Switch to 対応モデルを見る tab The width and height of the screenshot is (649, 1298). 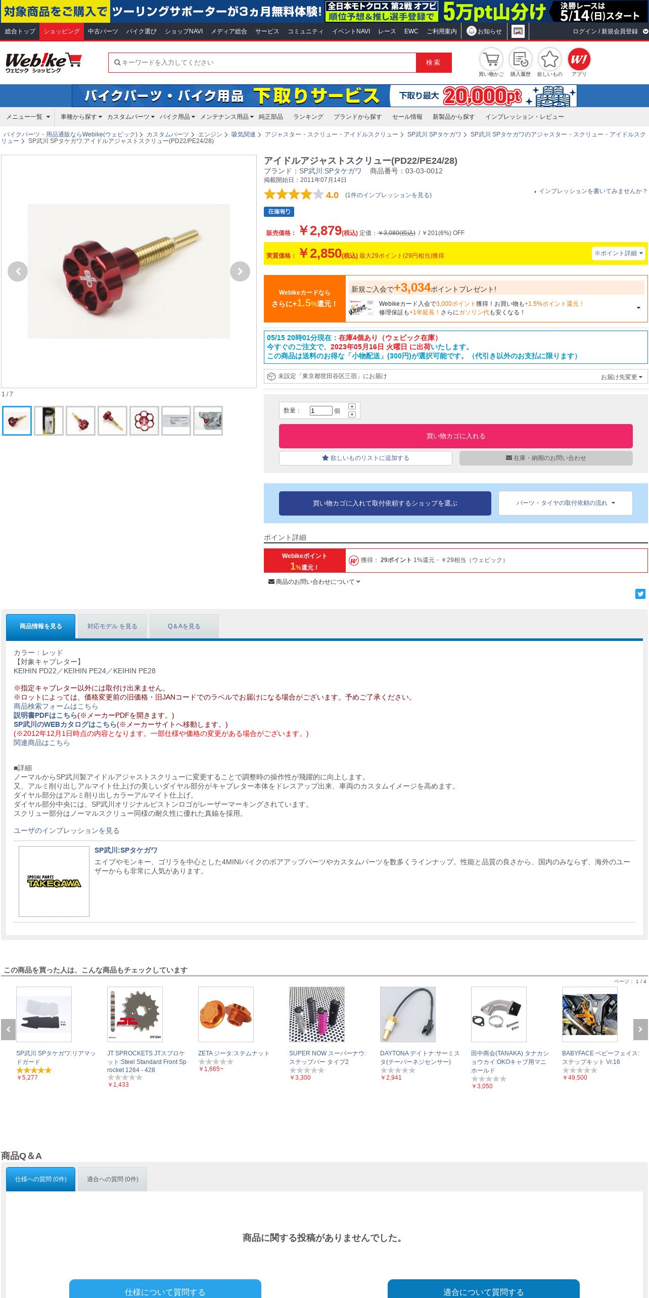112,626
